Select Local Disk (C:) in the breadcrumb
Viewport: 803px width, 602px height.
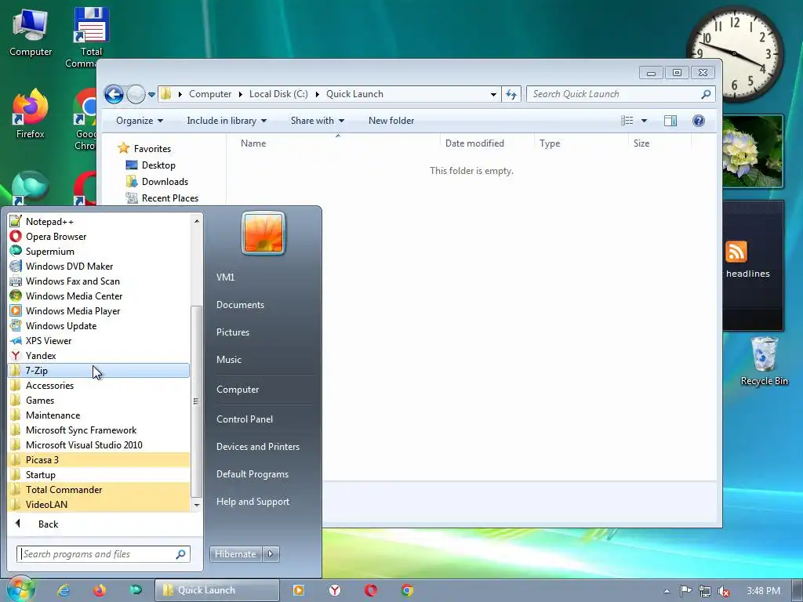[x=278, y=94]
